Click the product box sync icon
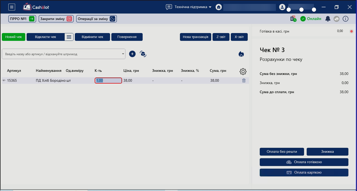357x191 pixels. [143, 54]
